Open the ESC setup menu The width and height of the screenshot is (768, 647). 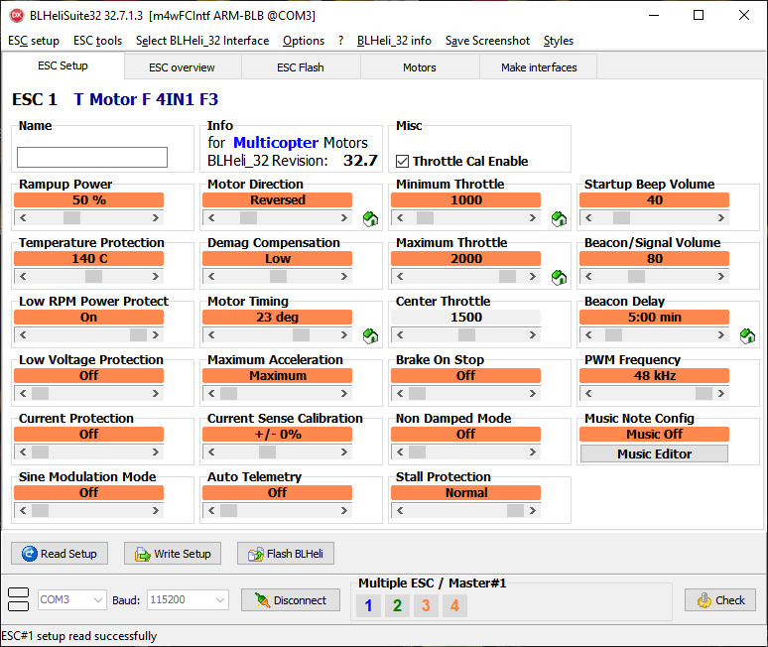pos(34,41)
